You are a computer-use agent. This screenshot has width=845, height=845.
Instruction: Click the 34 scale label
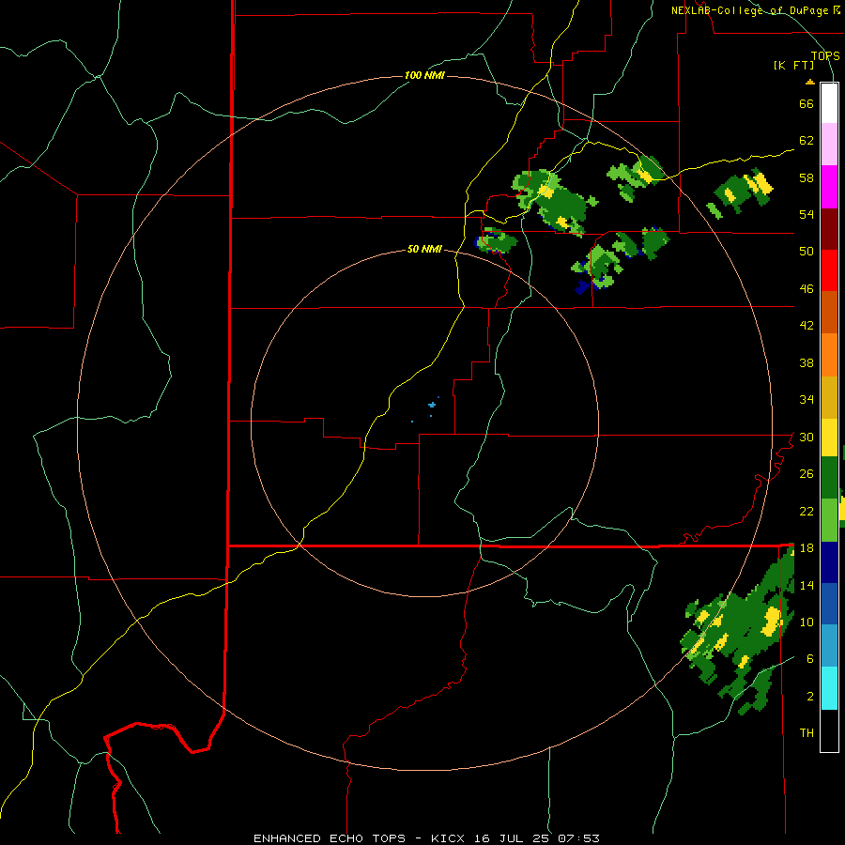click(x=807, y=400)
